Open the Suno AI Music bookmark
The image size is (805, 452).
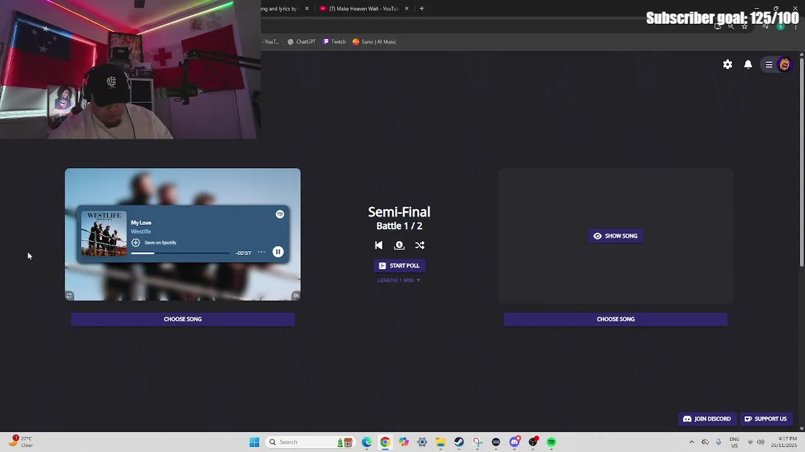pos(374,42)
